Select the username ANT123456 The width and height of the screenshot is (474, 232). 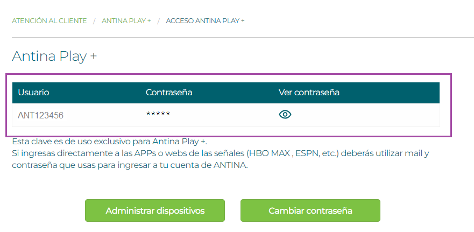[40, 115]
